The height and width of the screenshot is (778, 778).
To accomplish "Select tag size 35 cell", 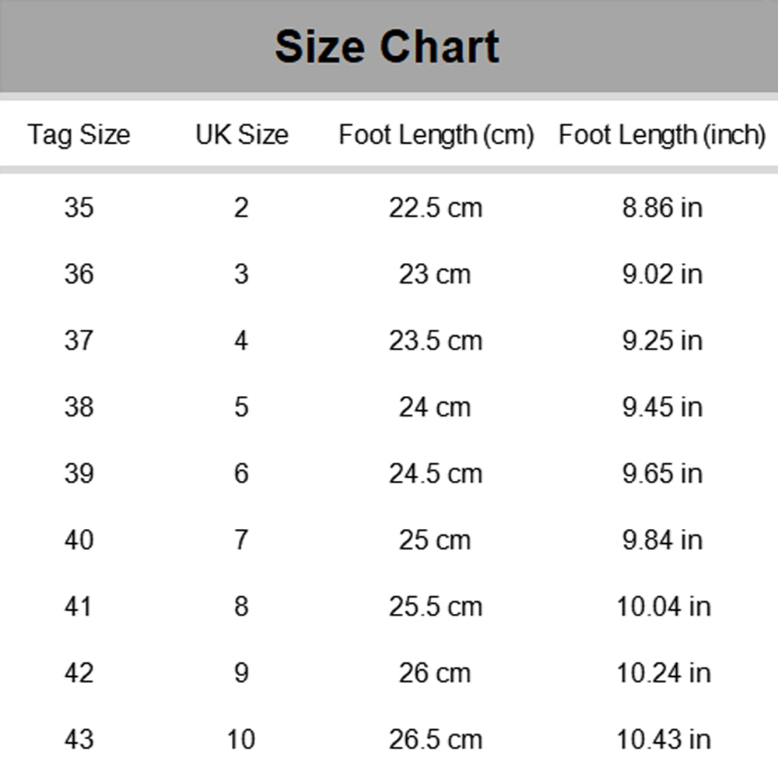I will point(79,208).
